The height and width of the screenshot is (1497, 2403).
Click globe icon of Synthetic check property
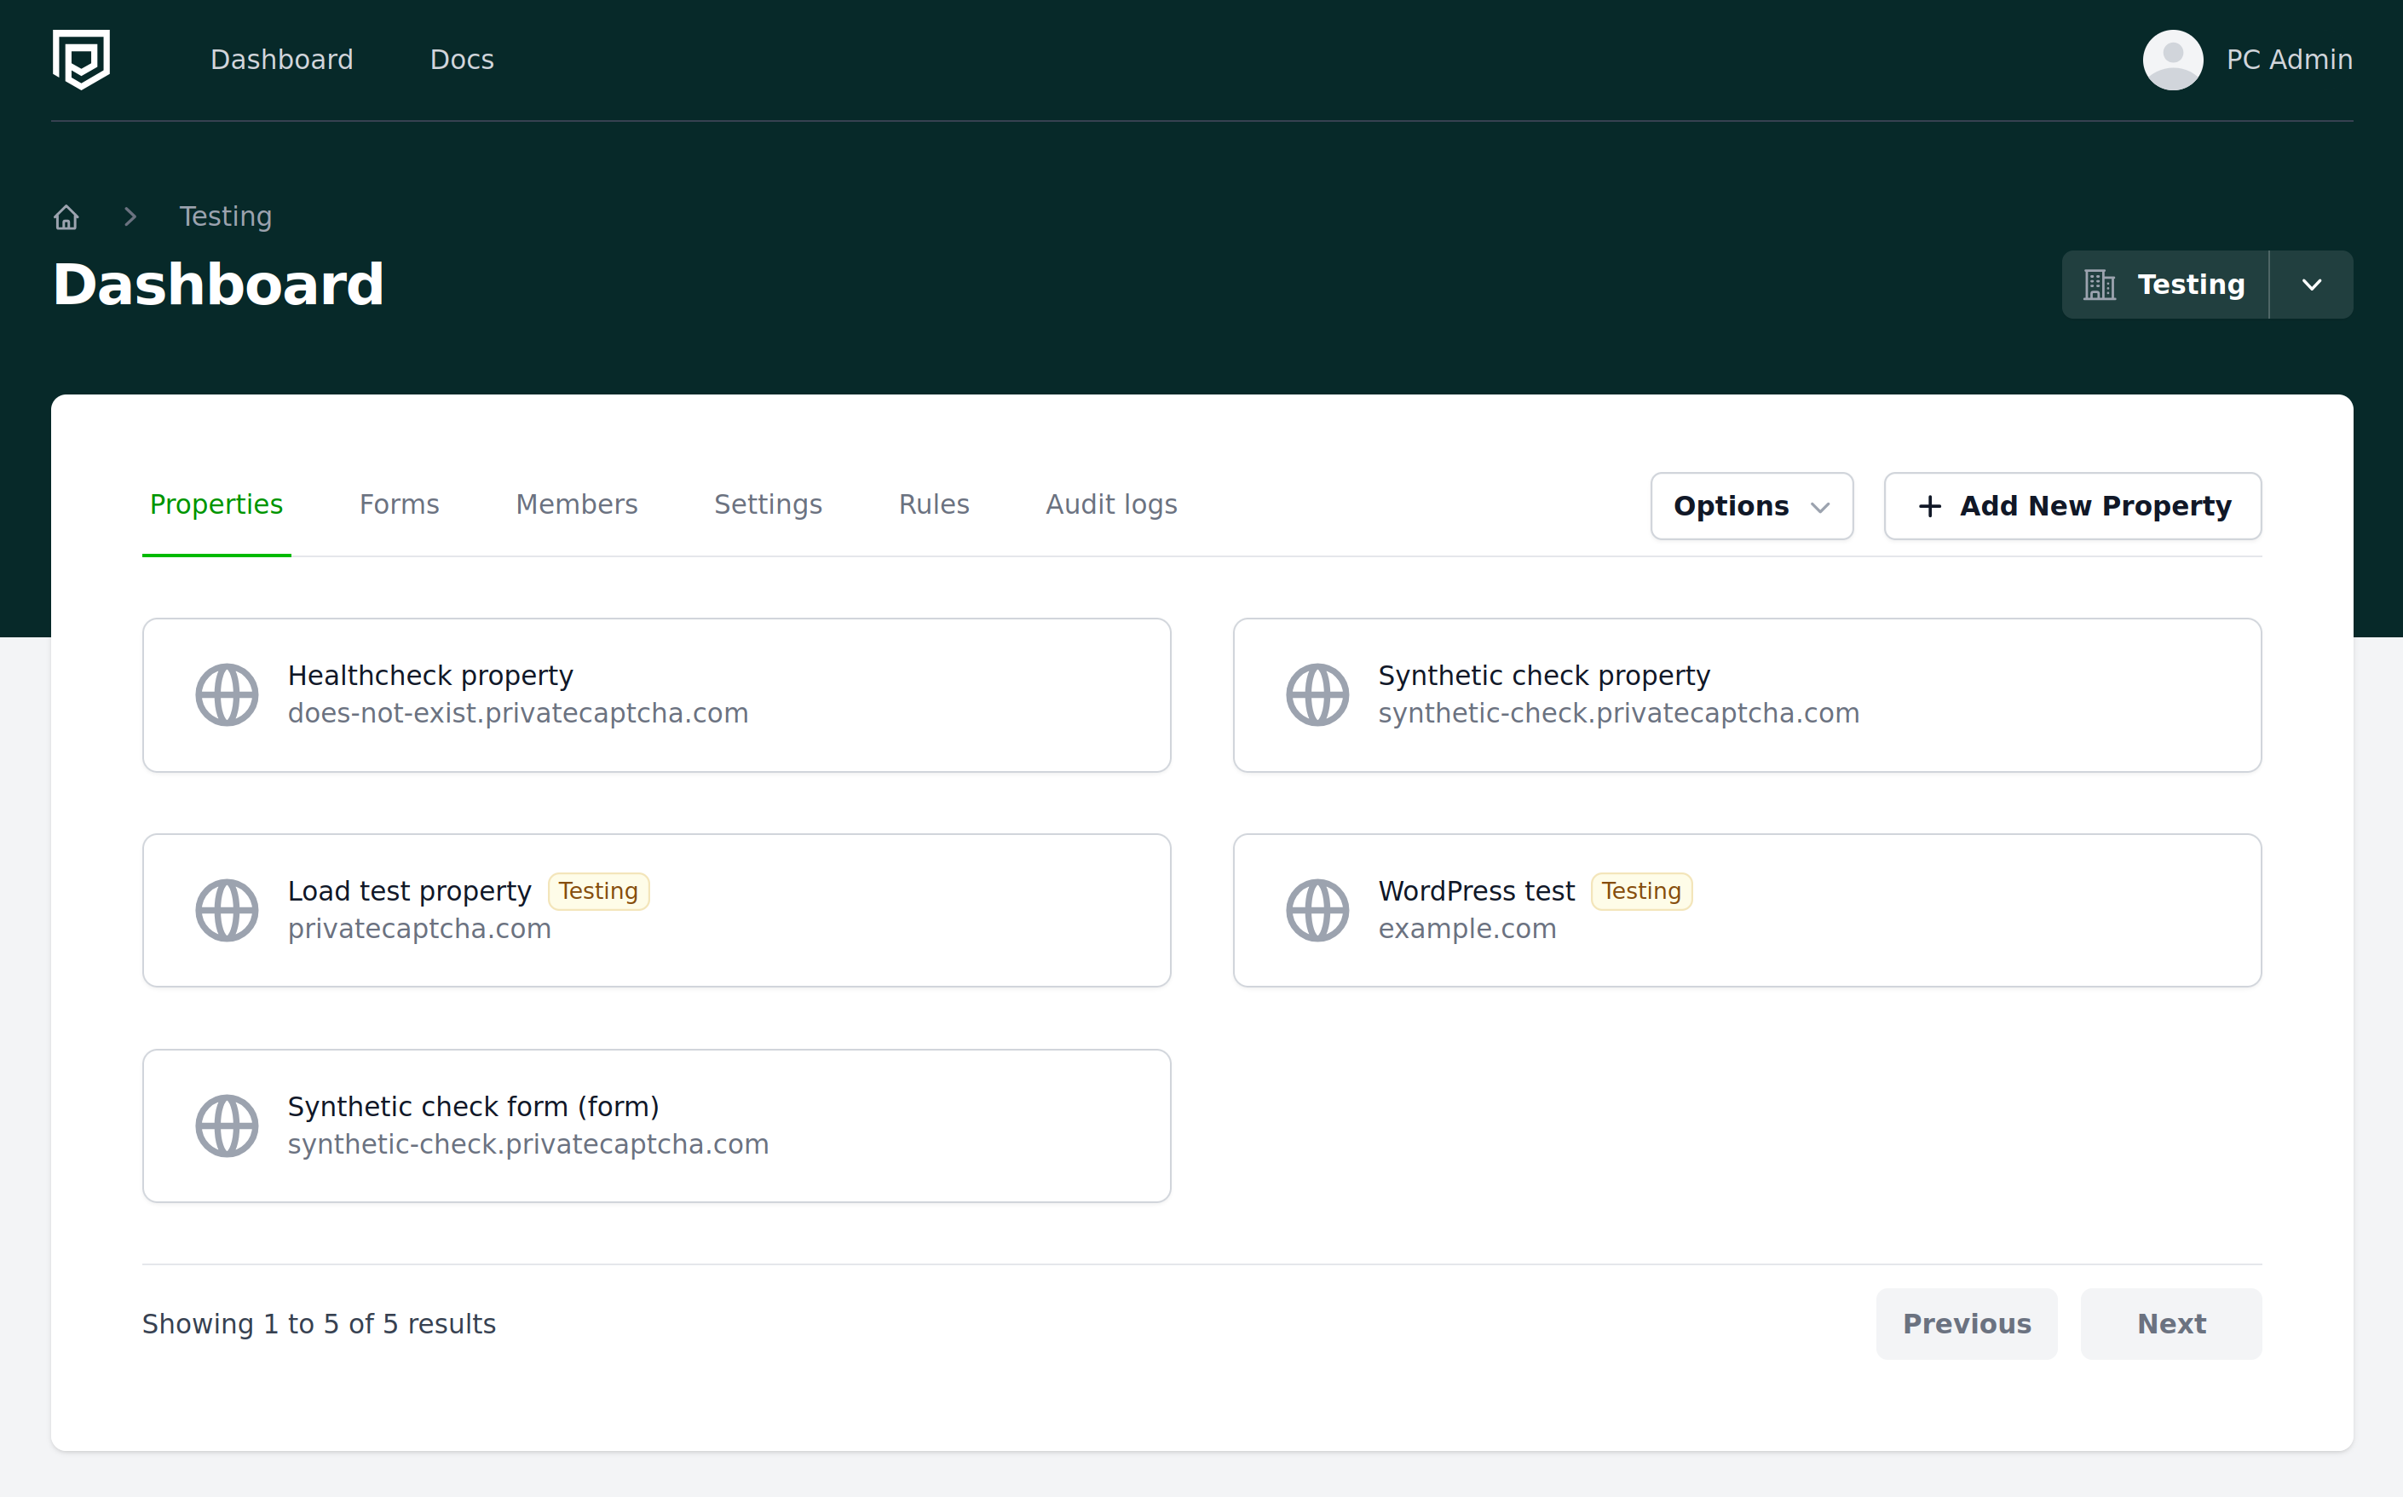coord(1317,695)
